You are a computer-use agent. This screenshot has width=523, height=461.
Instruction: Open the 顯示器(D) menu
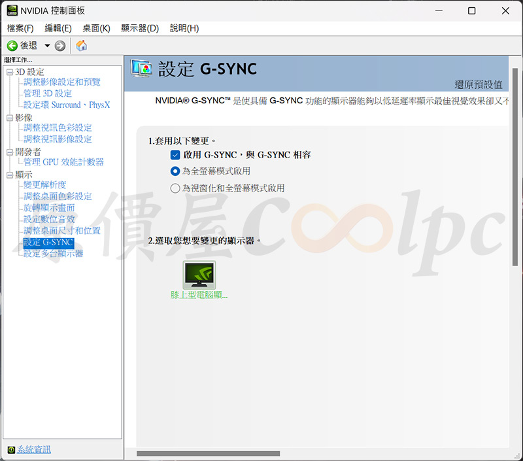point(140,28)
